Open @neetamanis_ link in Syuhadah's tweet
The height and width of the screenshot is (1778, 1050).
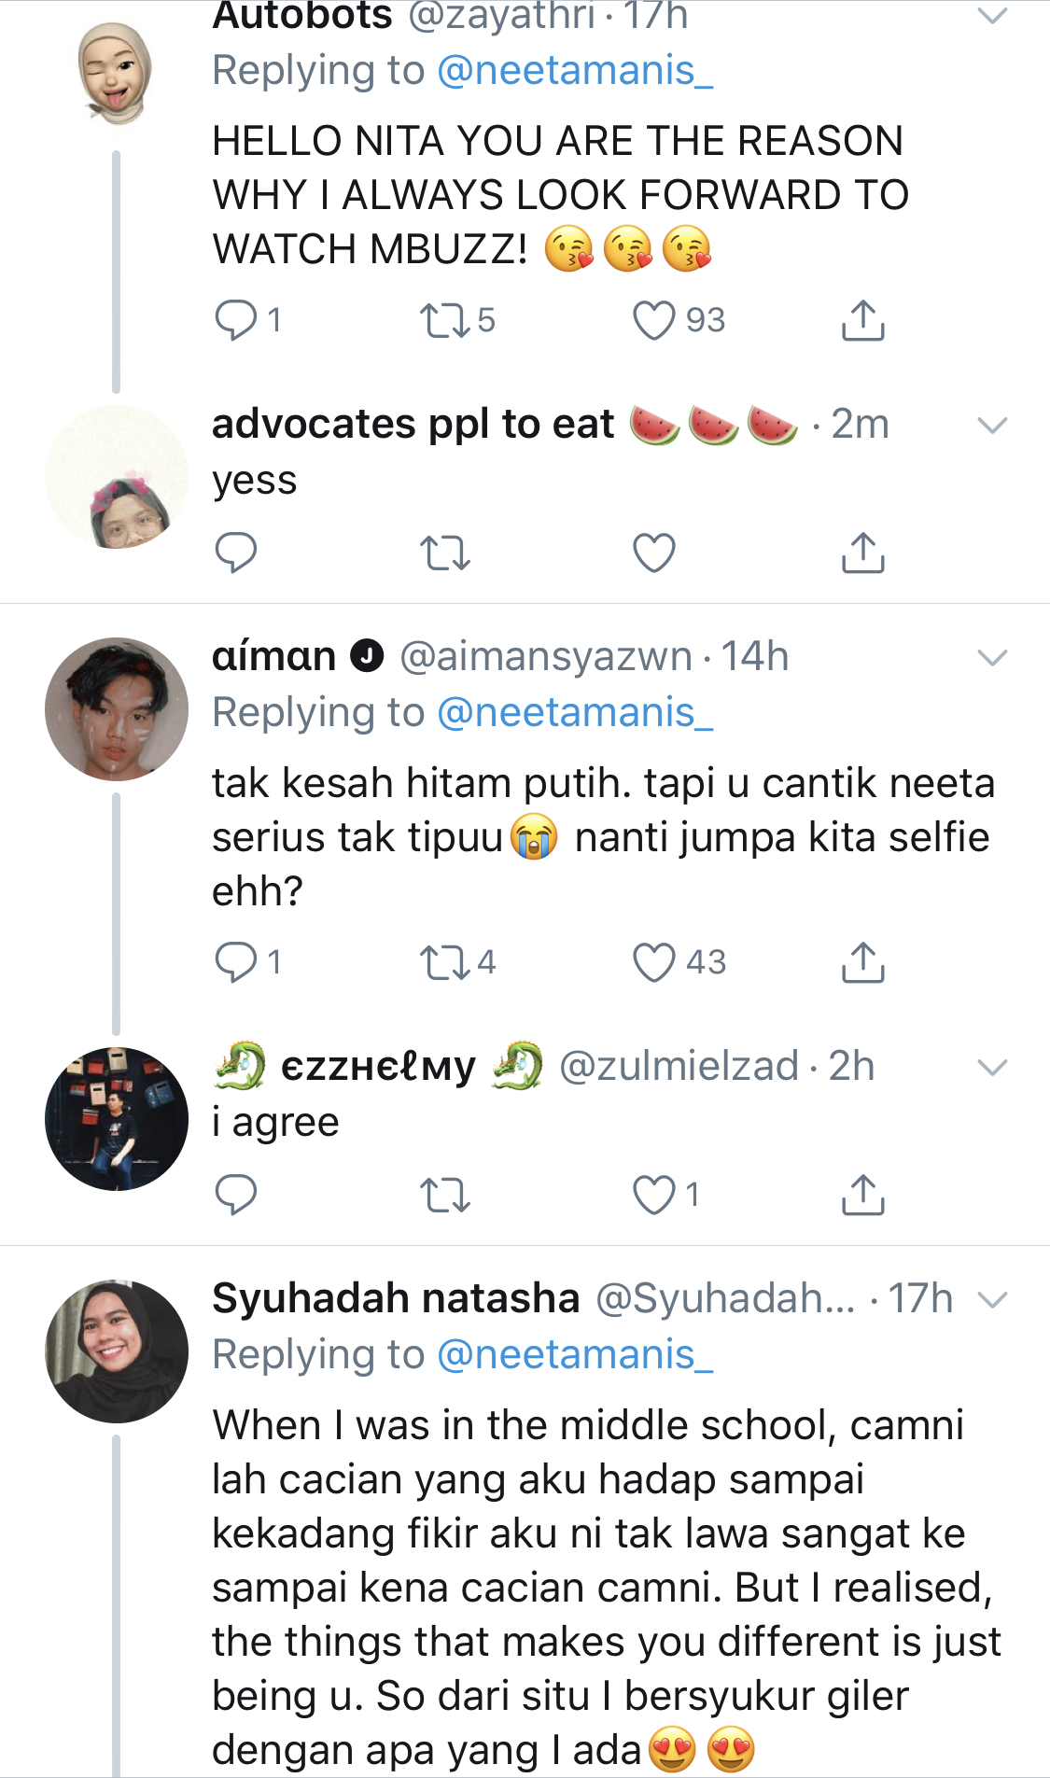pyautogui.click(x=575, y=1355)
